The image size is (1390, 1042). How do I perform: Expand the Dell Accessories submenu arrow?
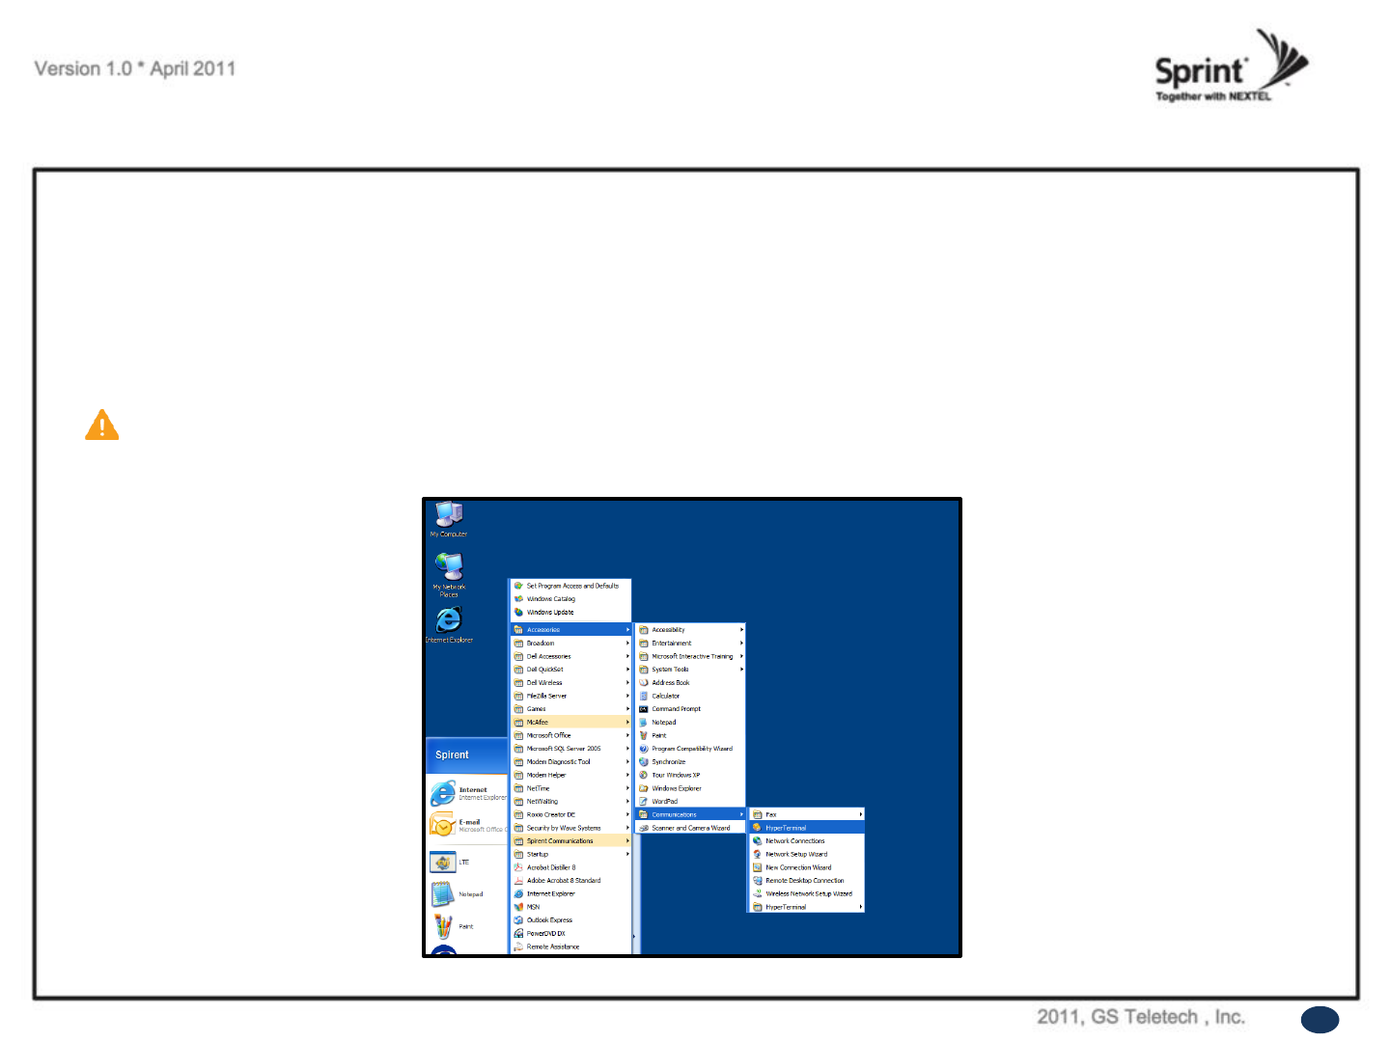[627, 656]
